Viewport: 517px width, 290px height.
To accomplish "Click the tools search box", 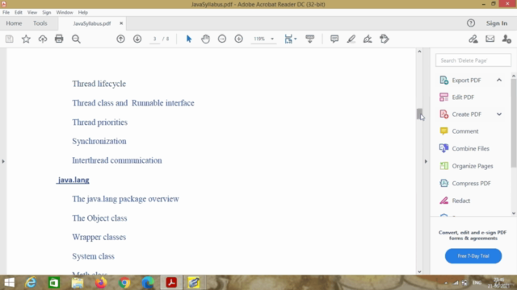I will pos(473,60).
